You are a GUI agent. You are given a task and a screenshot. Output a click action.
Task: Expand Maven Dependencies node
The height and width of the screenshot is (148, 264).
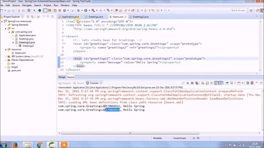pyautogui.click(x=6, y=60)
